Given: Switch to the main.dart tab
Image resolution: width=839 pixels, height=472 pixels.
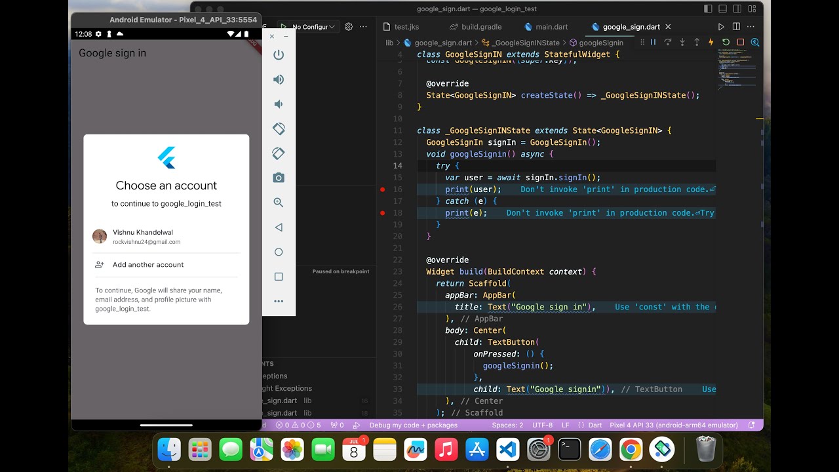Looking at the screenshot, I should [x=546, y=27].
